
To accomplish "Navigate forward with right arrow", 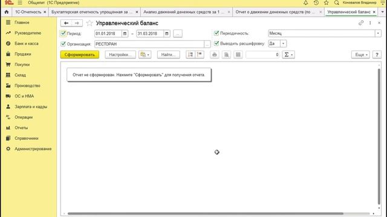I will pyautogui.click(x=77, y=23).
